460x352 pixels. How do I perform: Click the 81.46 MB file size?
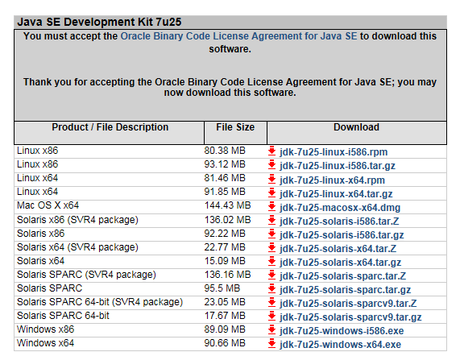tap(225, 178)
